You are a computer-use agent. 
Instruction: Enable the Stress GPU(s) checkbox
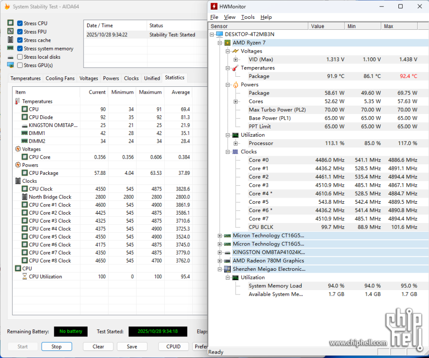tap(20, 65)
